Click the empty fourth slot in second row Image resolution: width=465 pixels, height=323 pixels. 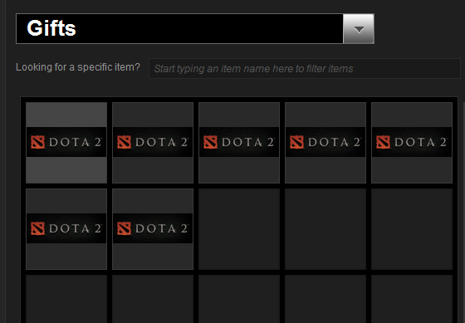[325, 229]
